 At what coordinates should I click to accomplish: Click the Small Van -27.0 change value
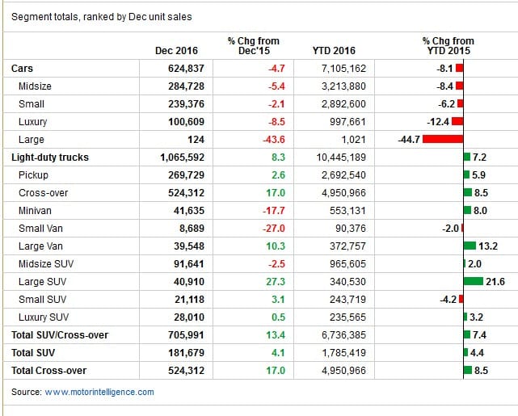coord(273,229)
